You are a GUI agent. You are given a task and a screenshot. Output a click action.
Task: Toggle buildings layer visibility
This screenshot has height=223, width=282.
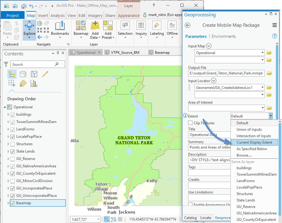(13, 114)
